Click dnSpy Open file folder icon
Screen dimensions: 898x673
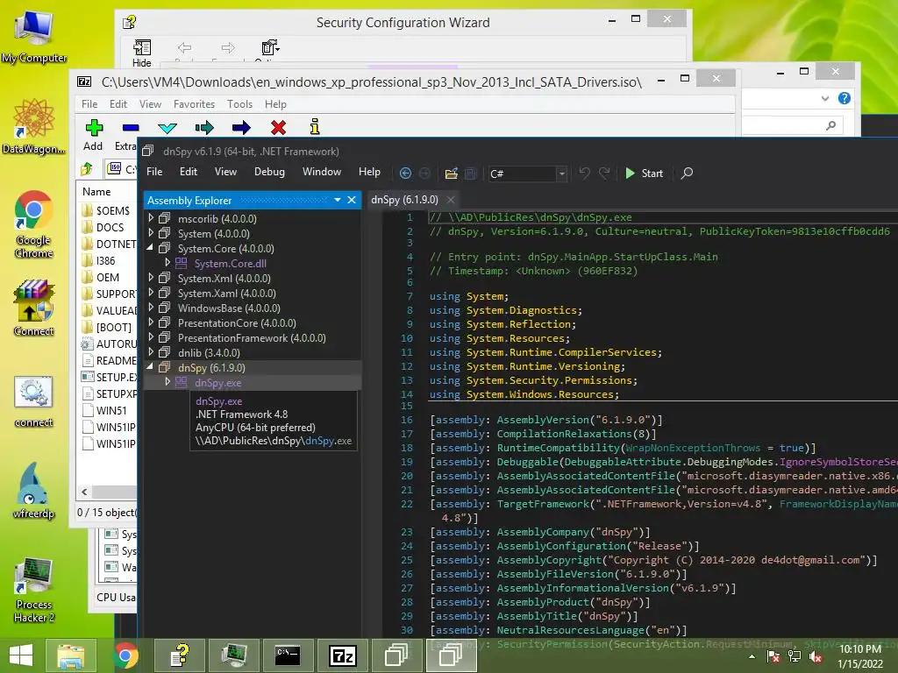(452, 174)
